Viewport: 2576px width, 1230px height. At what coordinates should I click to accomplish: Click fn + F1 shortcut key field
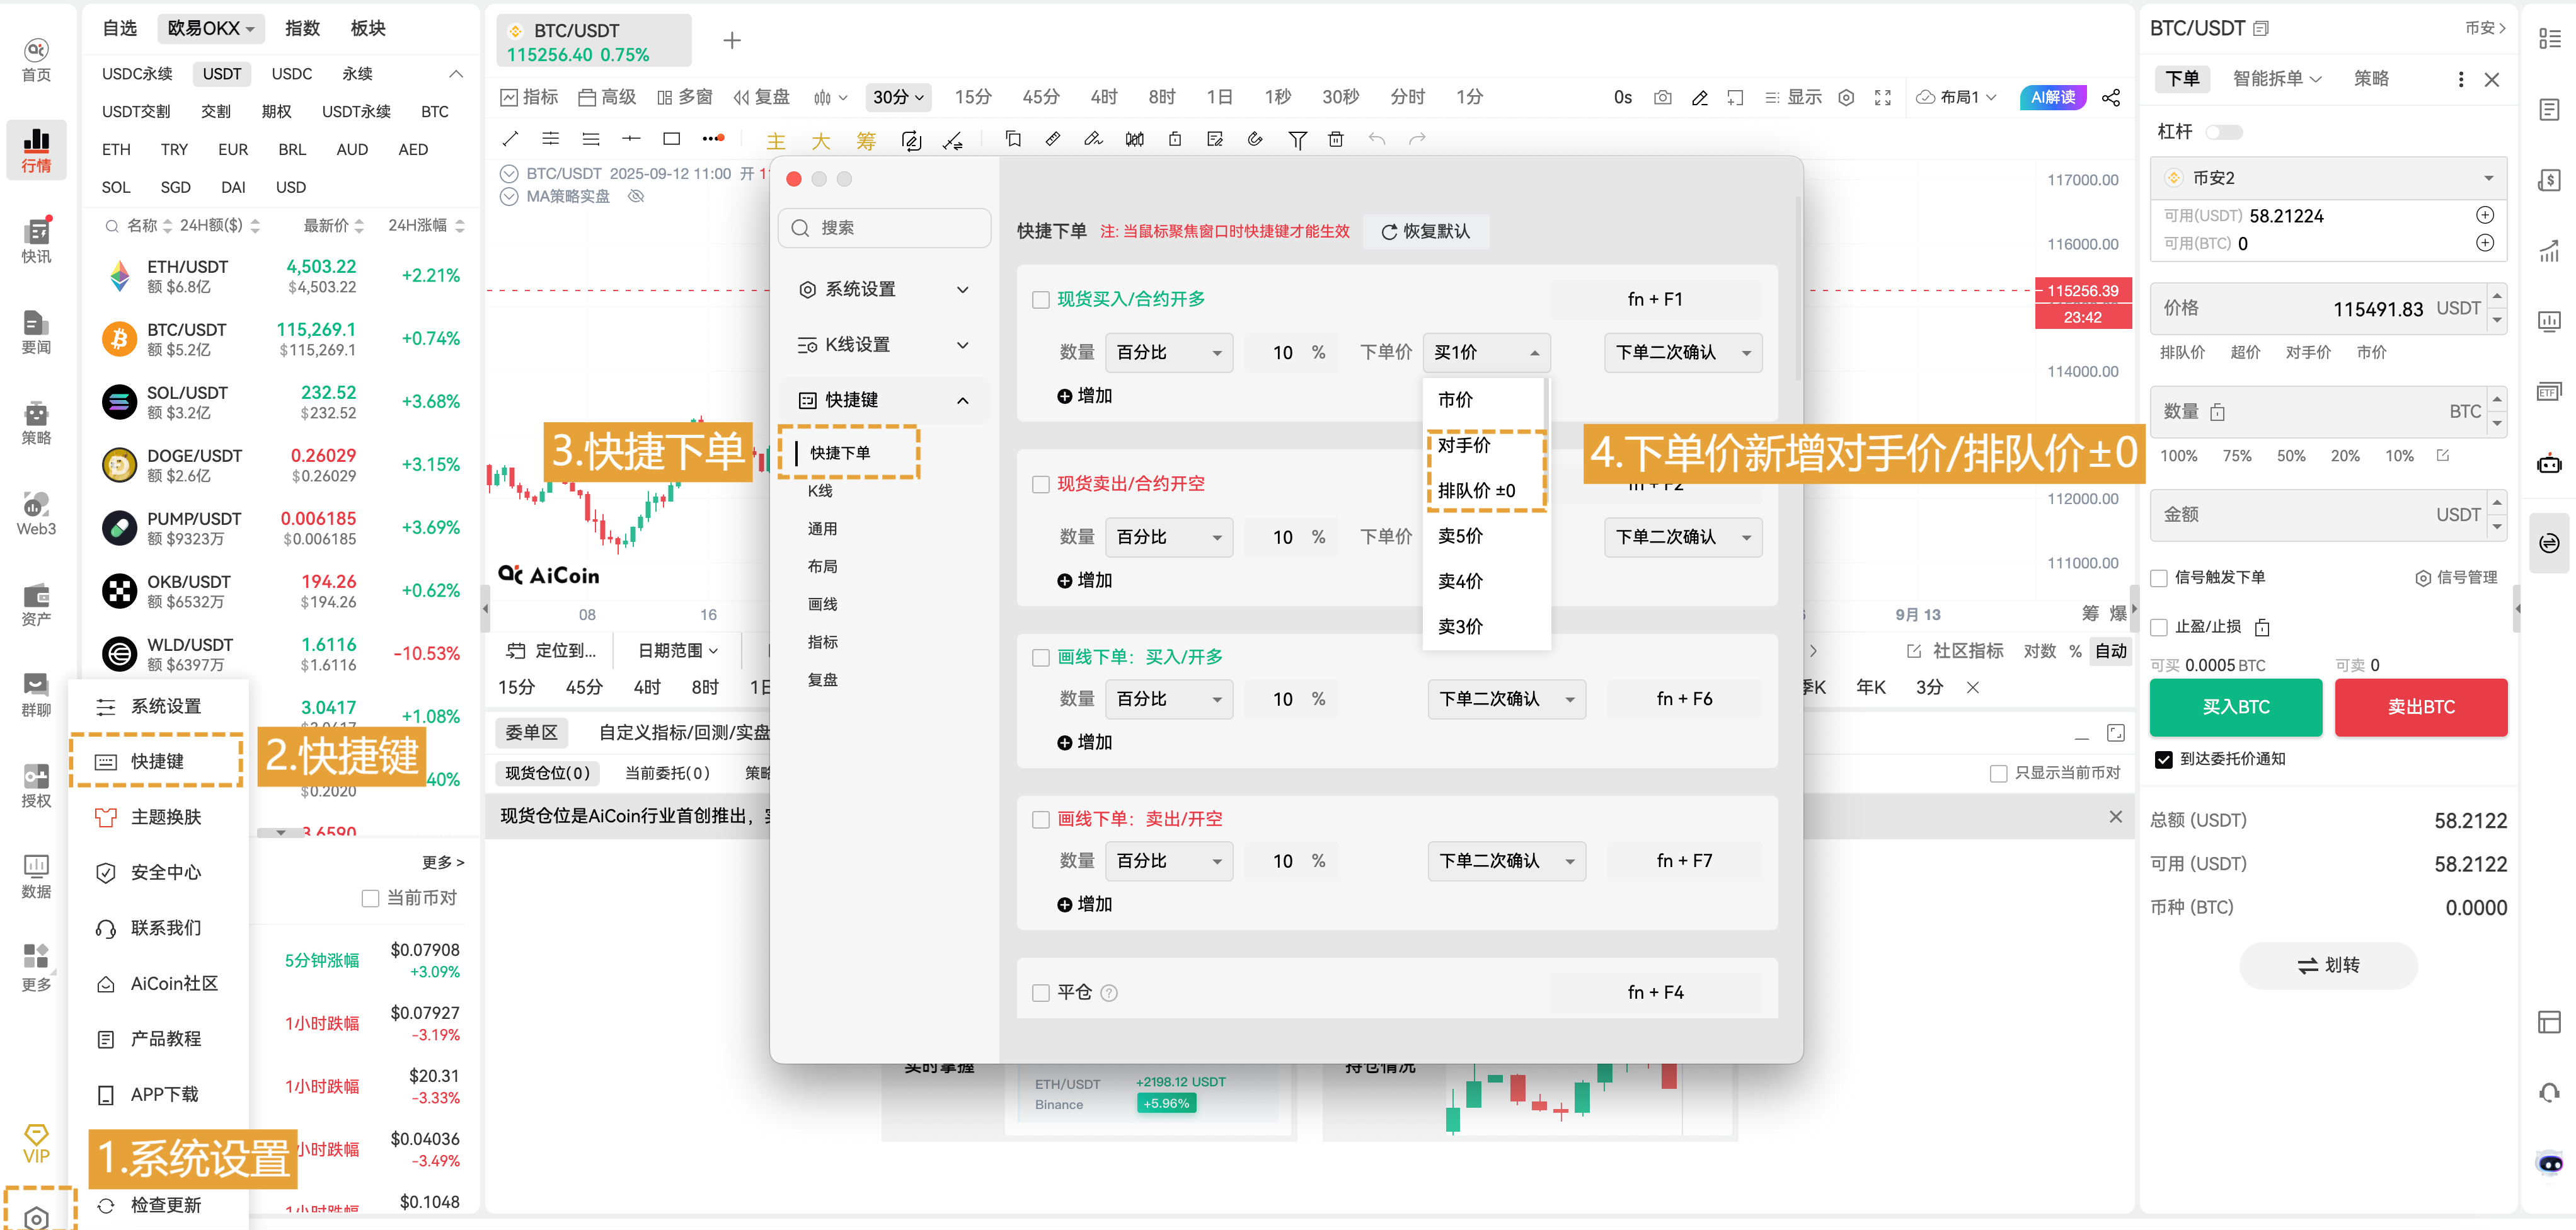(x=1655, y=299)
